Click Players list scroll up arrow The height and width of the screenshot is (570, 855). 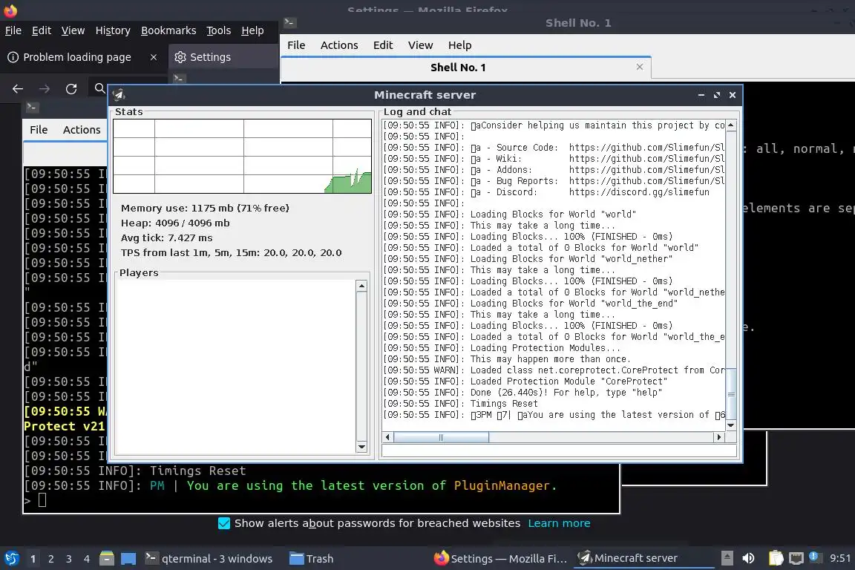(x=361, y=286)
